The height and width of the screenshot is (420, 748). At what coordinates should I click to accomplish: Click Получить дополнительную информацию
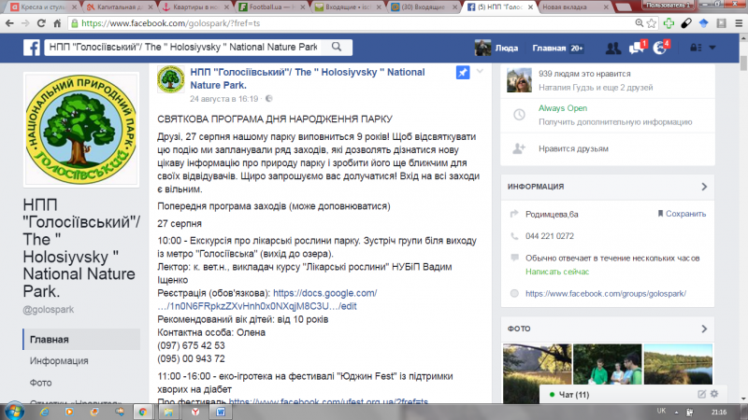(x=615, y=122)
